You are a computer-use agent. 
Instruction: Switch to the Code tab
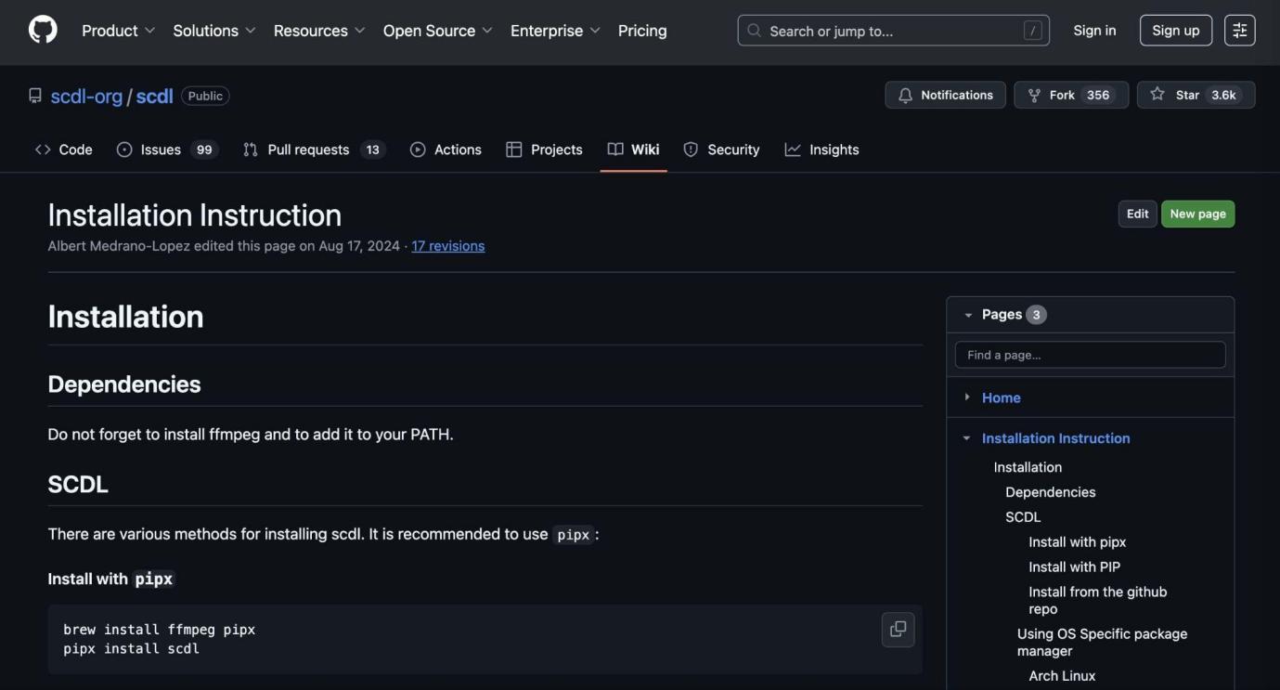pyautogui.click(x=63, y=150)
